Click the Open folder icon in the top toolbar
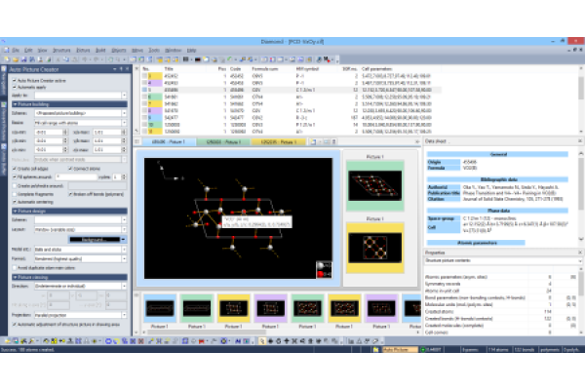Image resolution: width=585 pixels, height=390 pixels. [x=16, y=59]
